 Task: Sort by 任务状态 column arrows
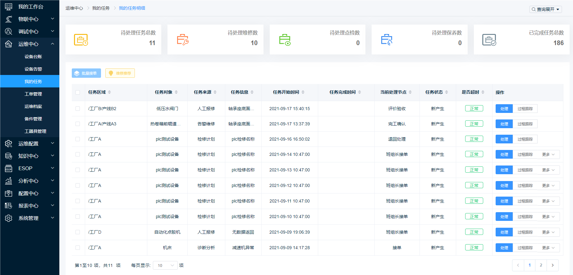pos(447,92)
